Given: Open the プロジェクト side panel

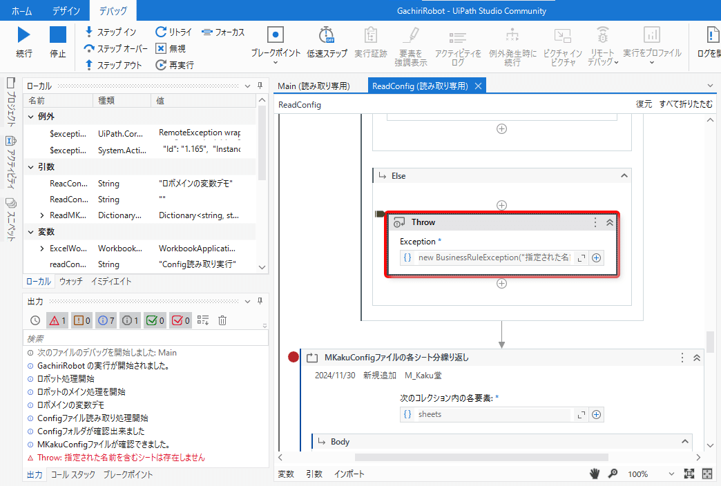Looking at the screenshot, I should [x=11, y=102].
